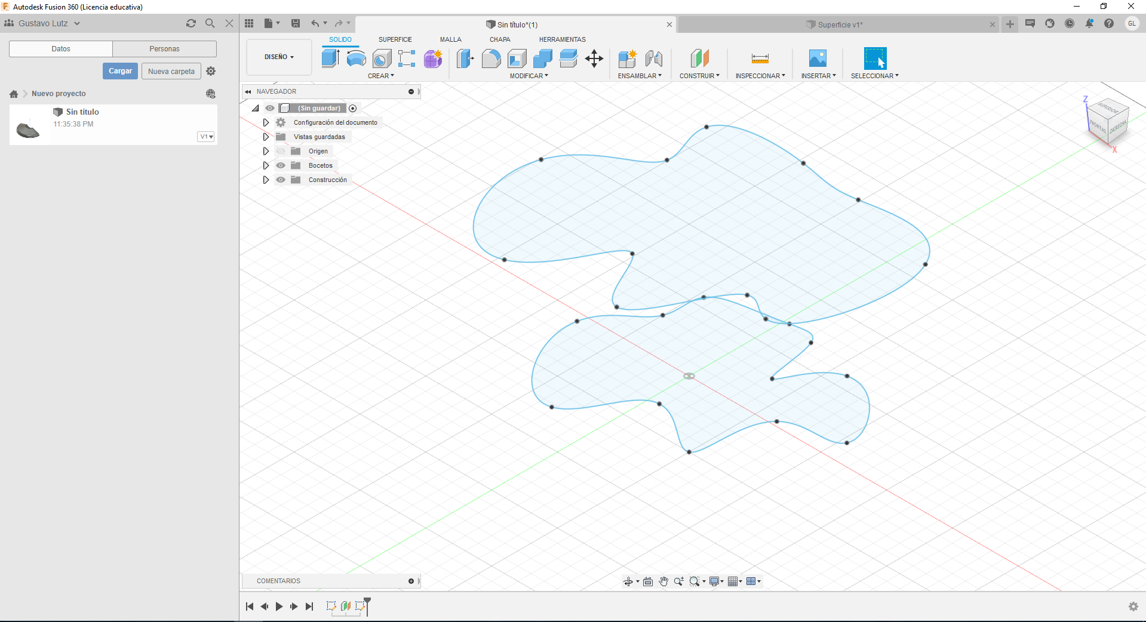Expand the Construcción node
The height and width of the screenshot is (622, 1146).
[266, 180]
